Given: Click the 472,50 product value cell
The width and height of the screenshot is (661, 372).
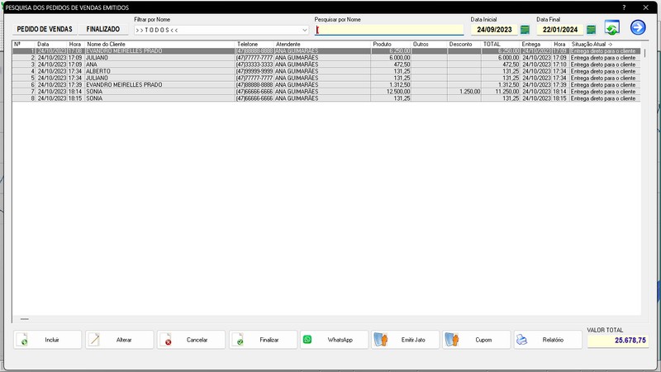Looking at the screenshot, I should [391, 64].
